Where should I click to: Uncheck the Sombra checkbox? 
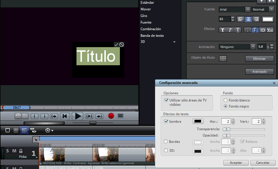166,121
